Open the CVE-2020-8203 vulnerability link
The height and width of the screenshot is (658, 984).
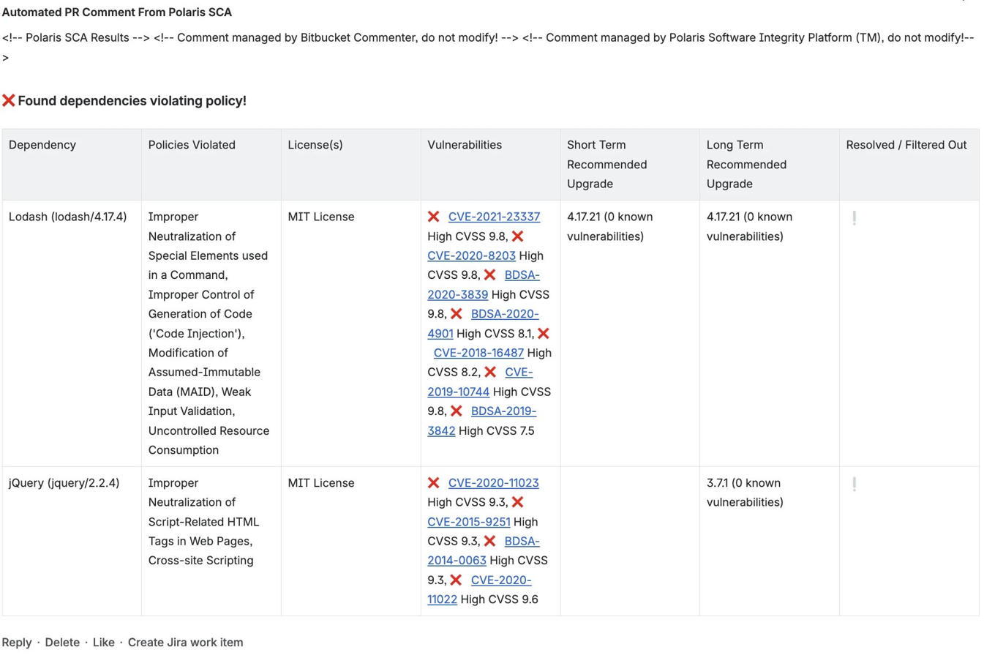[471, 255]
